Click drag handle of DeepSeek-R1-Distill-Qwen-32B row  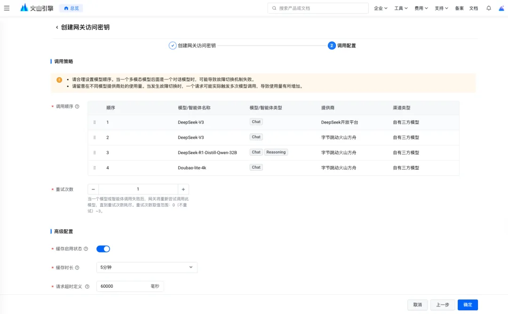[x=95, y=152]
